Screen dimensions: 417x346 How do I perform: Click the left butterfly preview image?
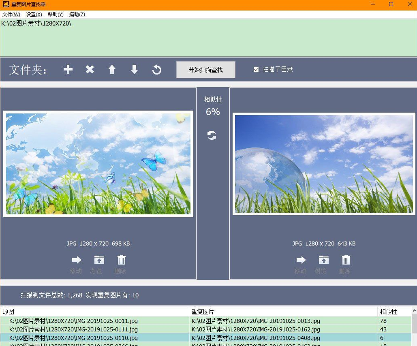(x=98, y=164)
